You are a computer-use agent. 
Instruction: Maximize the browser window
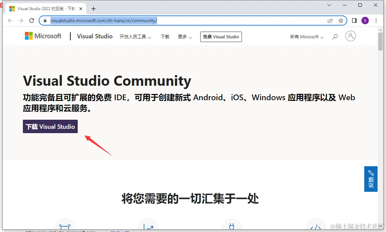[360, 5]
